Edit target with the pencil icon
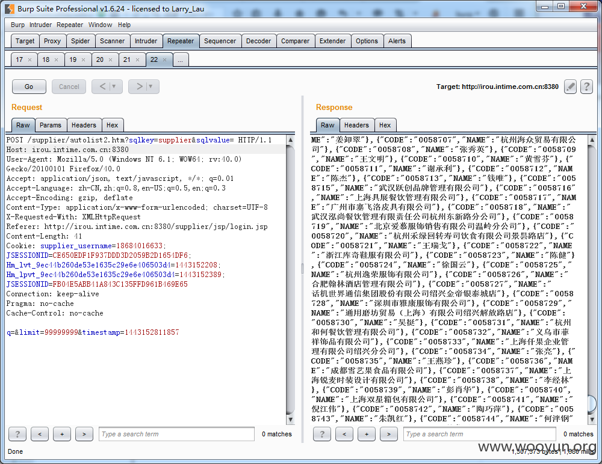602x464 pixels. click(x=571, y=87)
